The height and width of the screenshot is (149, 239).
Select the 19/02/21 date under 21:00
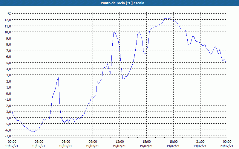(x=200, y=146)
